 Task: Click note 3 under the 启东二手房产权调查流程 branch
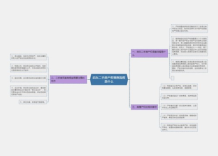tap(189, 66)
